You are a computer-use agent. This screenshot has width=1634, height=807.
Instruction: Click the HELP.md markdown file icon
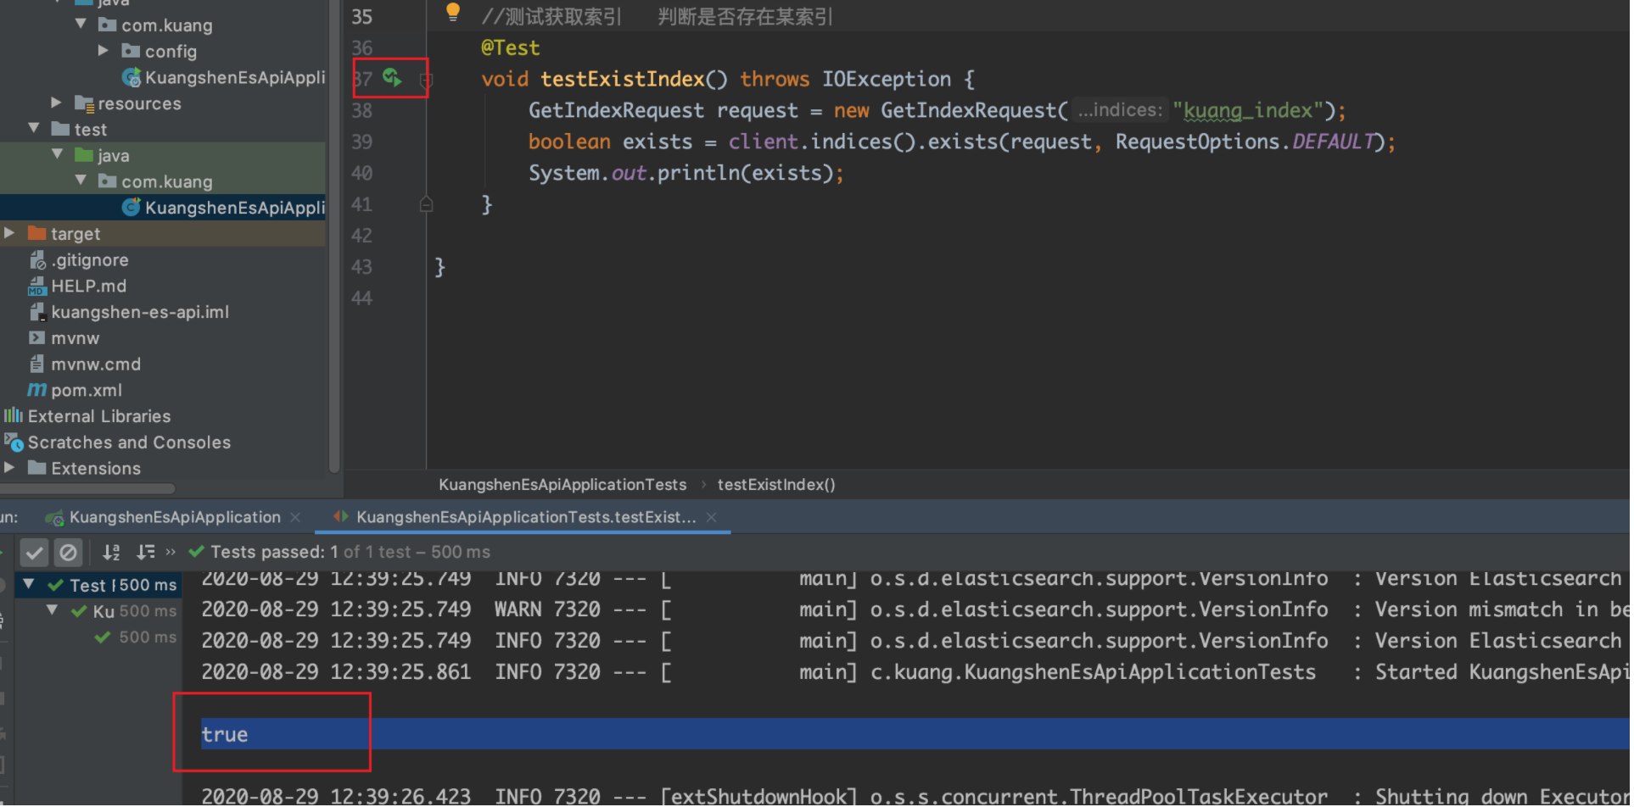37,286
